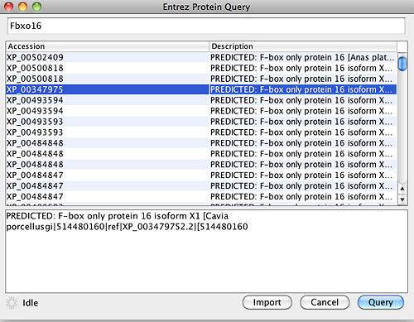
Task: Sort by the Description column header
Action: [303, 46]
